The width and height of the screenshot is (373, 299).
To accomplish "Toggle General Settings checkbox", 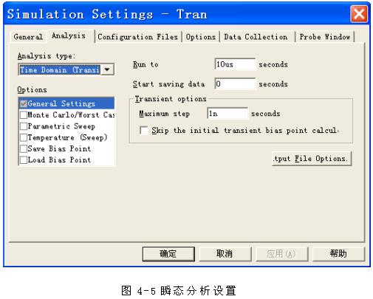I will pyautogui.click(x=24, y=104).
